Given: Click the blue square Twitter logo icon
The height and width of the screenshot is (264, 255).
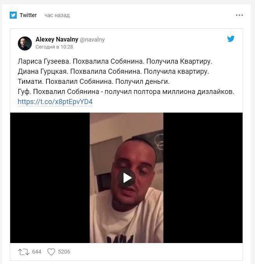Looking at the screenshot, I should click(x=13, y=15).
